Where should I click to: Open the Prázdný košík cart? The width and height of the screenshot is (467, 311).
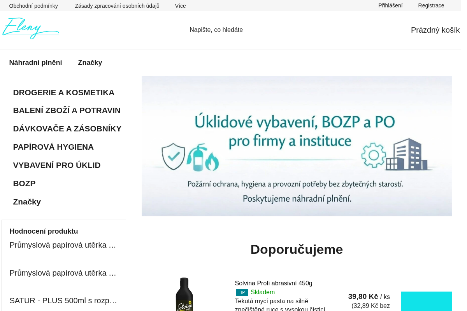click(435, 30)
